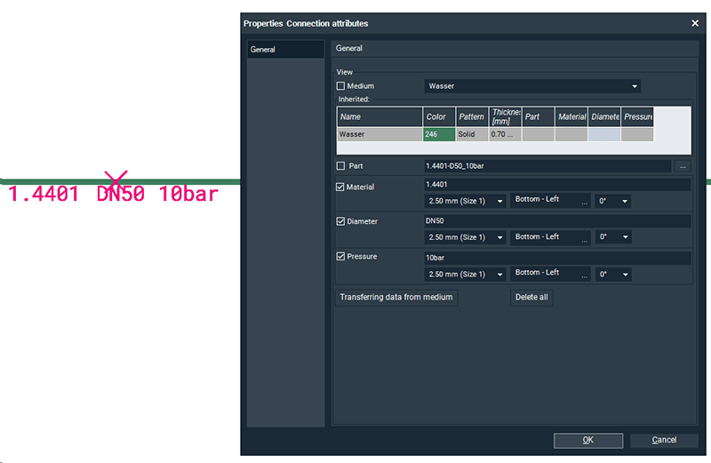Screen dimensions: 711x463
Task: Disable the Diameter checkbox
Action: [340, 221]
